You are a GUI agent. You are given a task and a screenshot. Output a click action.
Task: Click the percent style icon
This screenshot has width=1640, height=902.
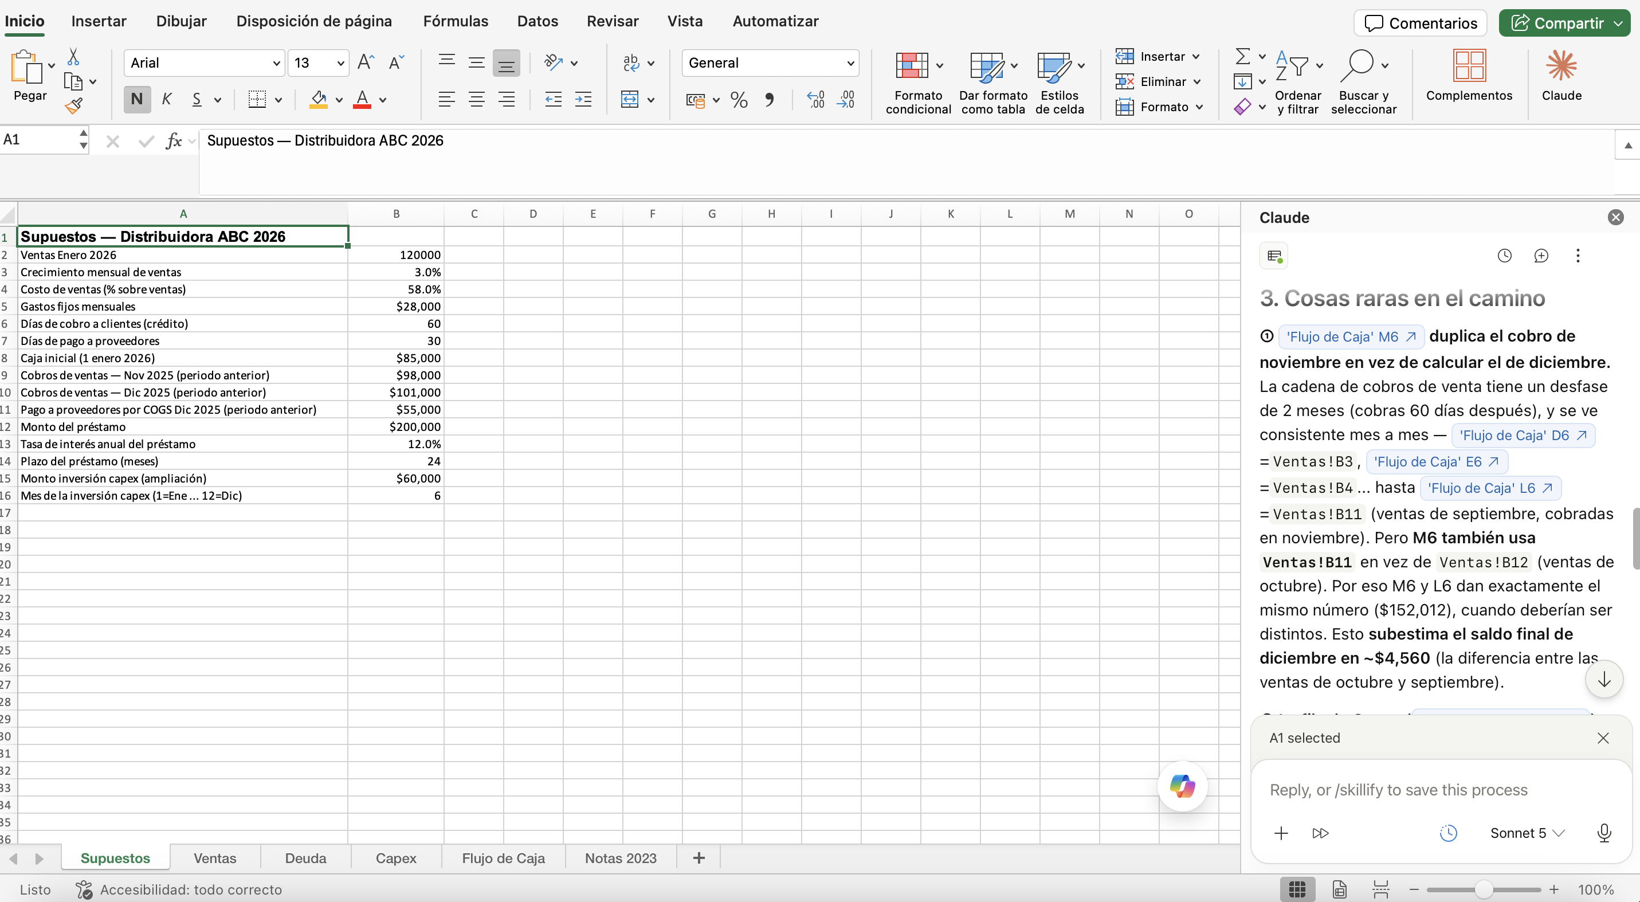(x=739, y=100)
